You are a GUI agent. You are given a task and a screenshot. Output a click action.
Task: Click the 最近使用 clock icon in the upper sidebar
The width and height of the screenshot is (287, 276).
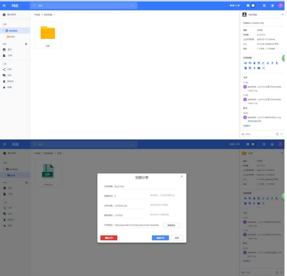[x=4, y=15]
